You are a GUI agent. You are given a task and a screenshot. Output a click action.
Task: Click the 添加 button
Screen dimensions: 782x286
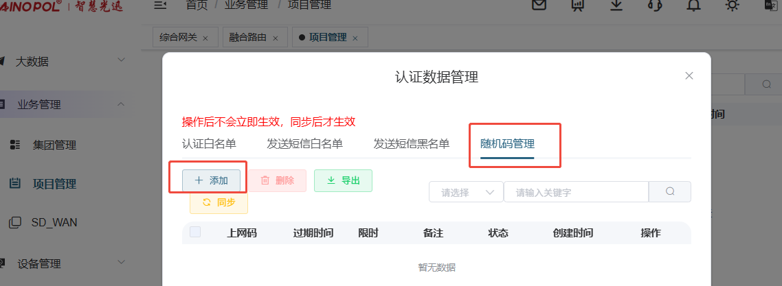pyautogui.click(x=211, y=180)
